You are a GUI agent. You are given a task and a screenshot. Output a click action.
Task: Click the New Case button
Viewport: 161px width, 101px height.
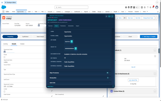[x=130, y=18]
